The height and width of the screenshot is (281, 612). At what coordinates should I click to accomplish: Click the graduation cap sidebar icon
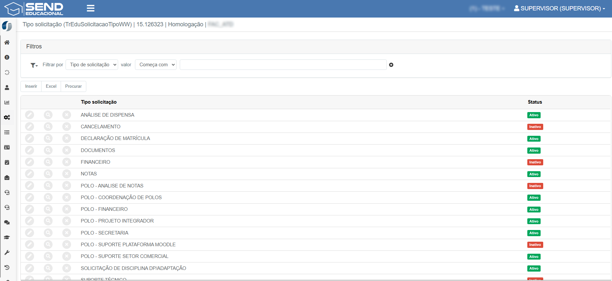coord(7,237)
